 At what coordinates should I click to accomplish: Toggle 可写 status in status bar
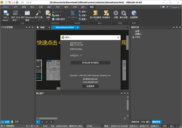[x=165, y=126]
